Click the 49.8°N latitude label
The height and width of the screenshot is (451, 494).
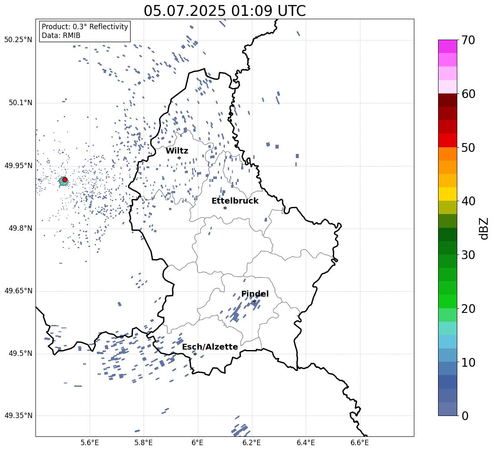pyautogui.click(x=20, y=228)
